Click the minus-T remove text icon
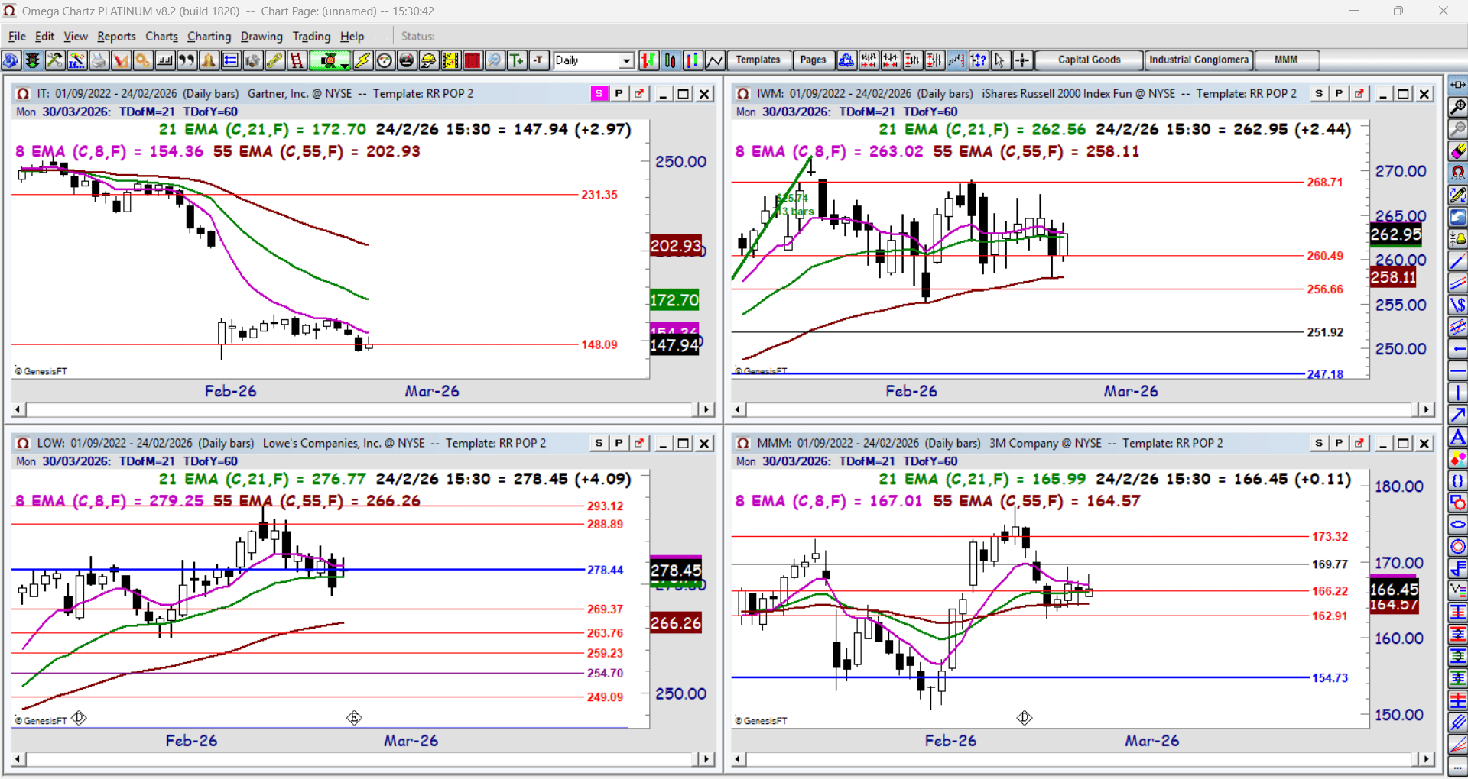 point(539,60)
